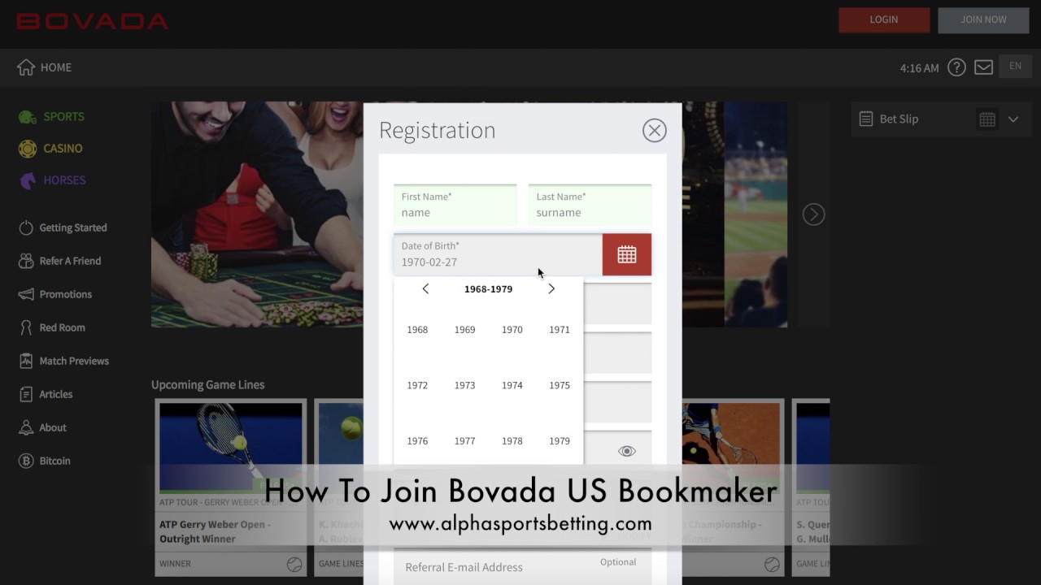Open EN language selector
The image size is (1041, 585).
click(1015, 67)
